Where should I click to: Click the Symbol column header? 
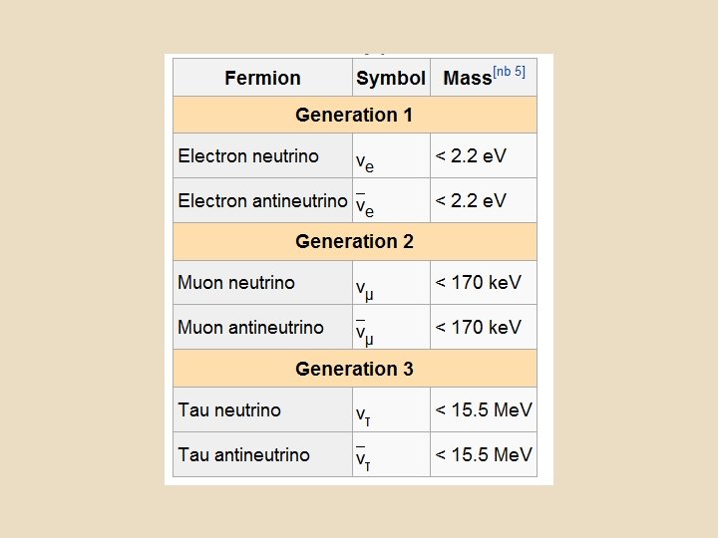tap(391, 78)
